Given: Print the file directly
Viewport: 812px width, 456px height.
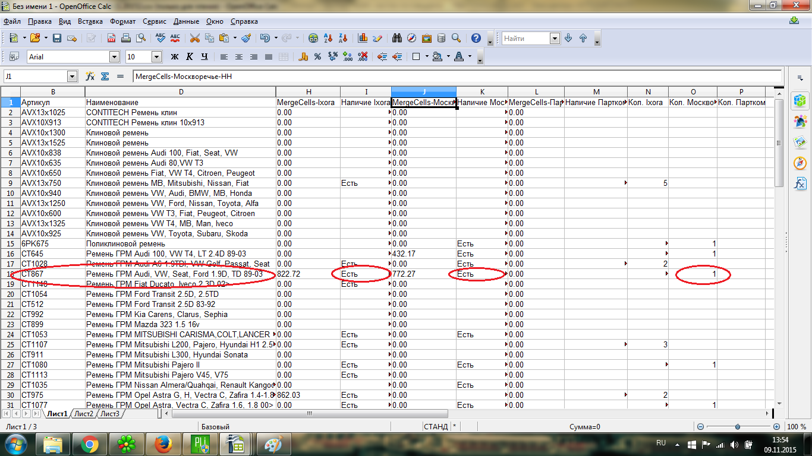Looking at the screenshot, I should pyautogui.click(x=126, y=38).
